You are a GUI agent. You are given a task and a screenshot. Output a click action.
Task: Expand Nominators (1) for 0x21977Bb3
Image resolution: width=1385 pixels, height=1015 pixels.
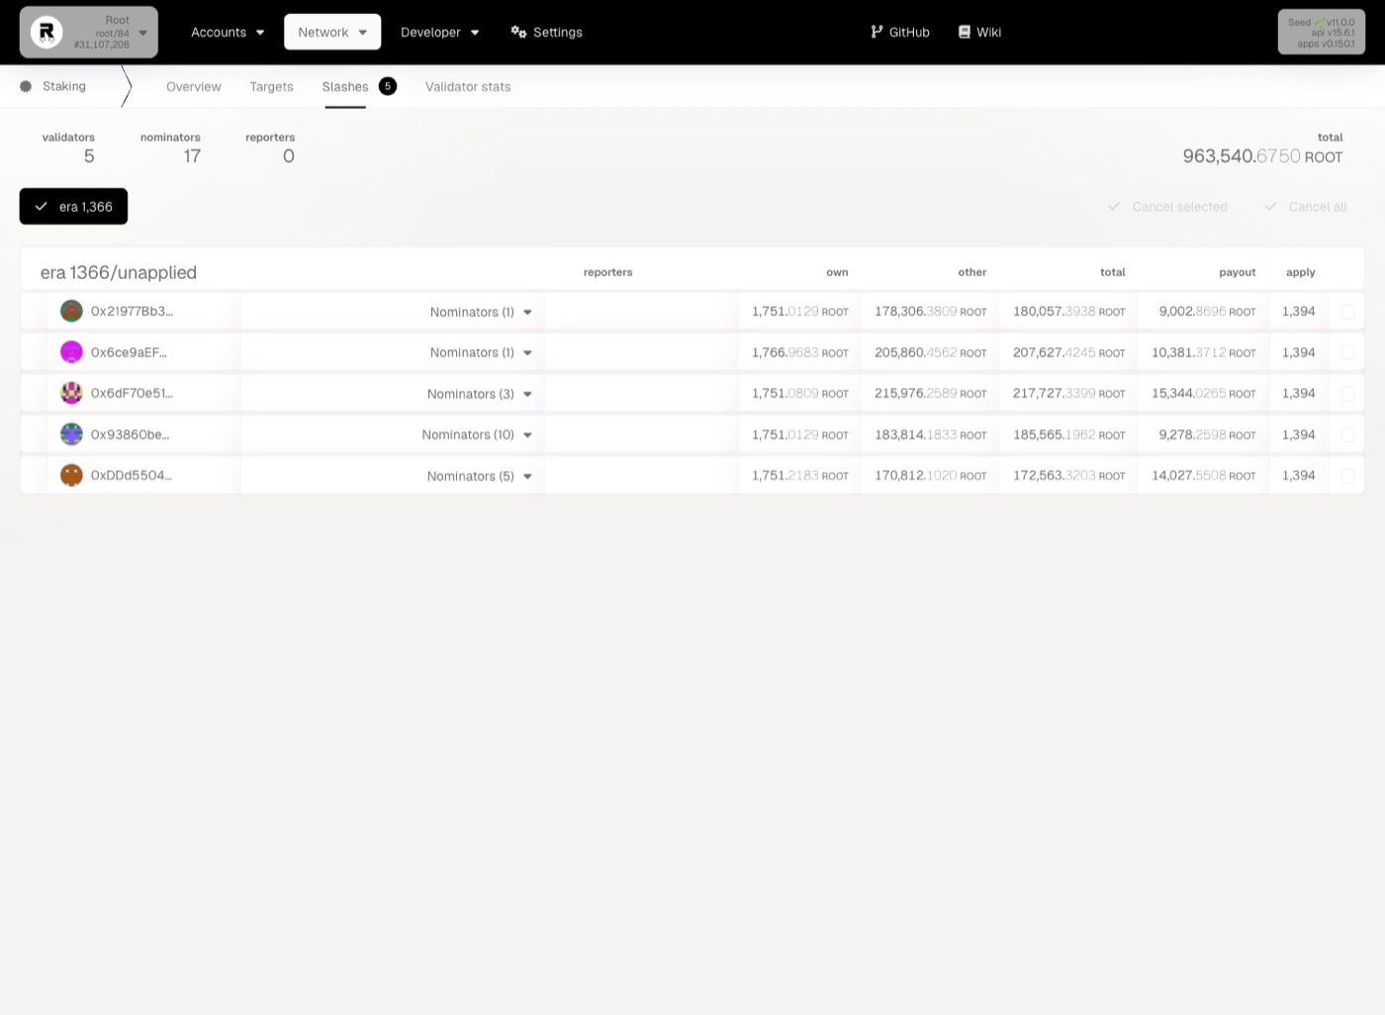tap(481, 312)
